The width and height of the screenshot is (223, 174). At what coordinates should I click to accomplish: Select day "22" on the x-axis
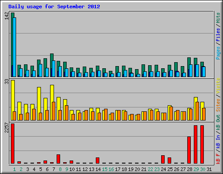[x=150, y=169]
